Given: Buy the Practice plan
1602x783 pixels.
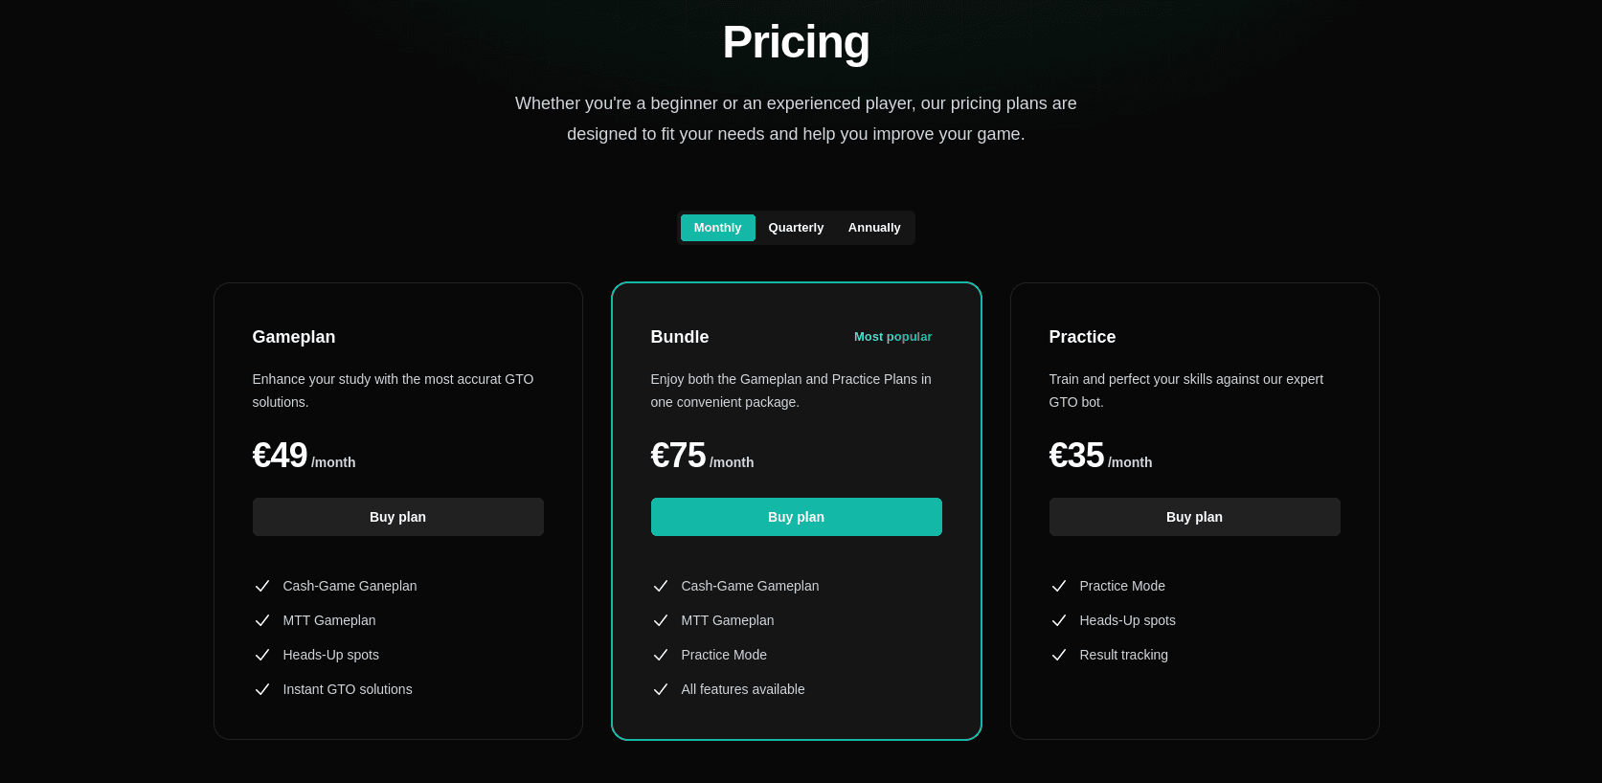Looking at the screenshot, I should (1195, 517).
